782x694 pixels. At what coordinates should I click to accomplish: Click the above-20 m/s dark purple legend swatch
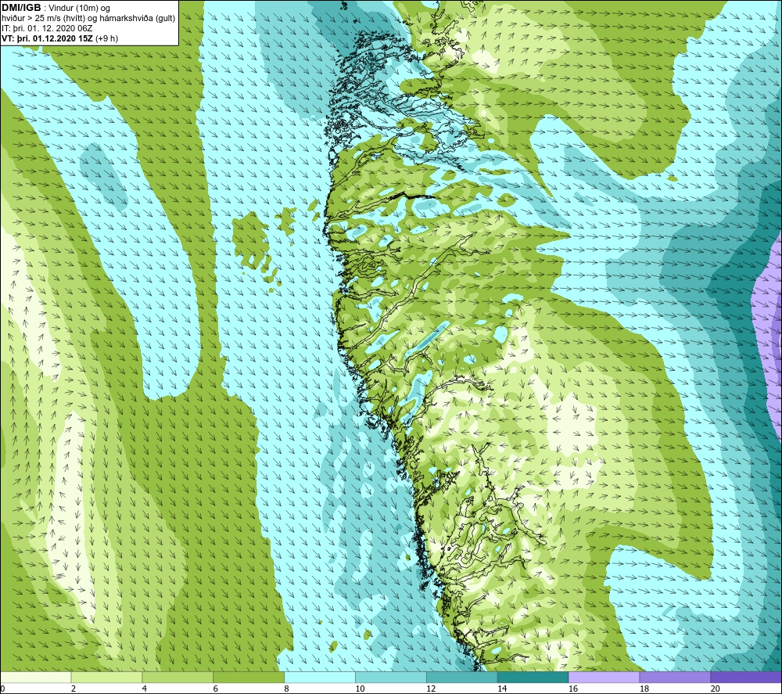point(746,678)
